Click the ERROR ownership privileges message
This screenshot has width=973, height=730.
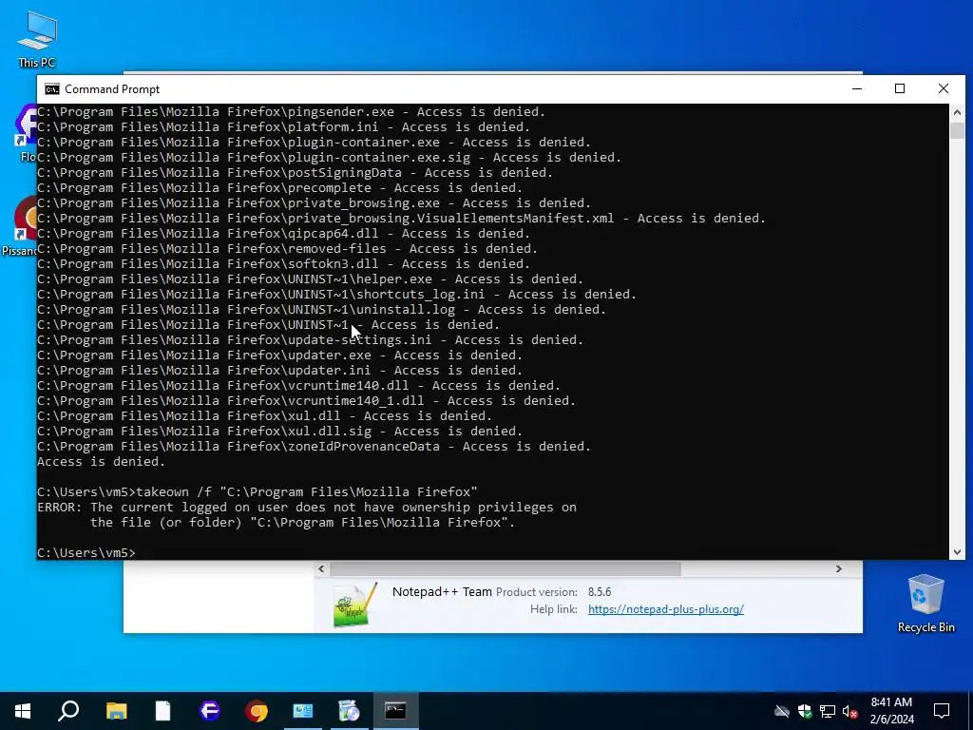[307, 515]
